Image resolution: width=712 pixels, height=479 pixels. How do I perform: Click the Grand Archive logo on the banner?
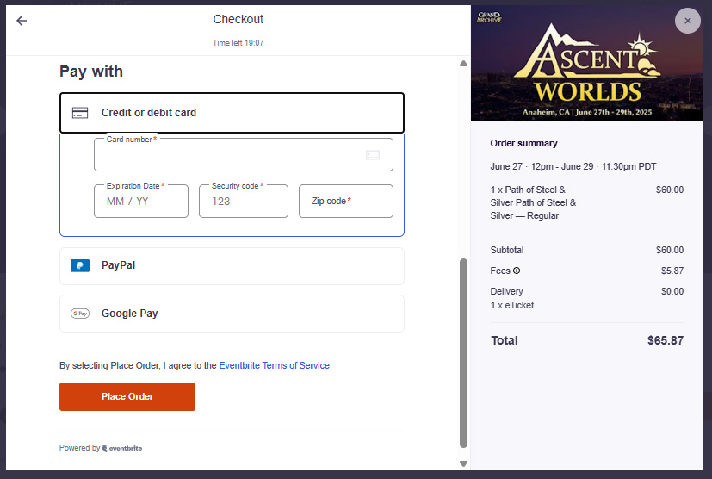(x=489, y=18)
